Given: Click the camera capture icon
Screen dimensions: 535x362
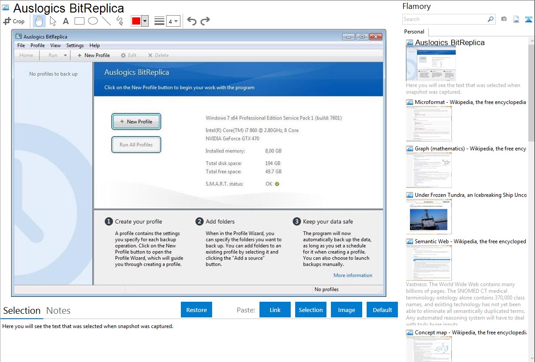Looking at the screenshot, I should [504, 19].
